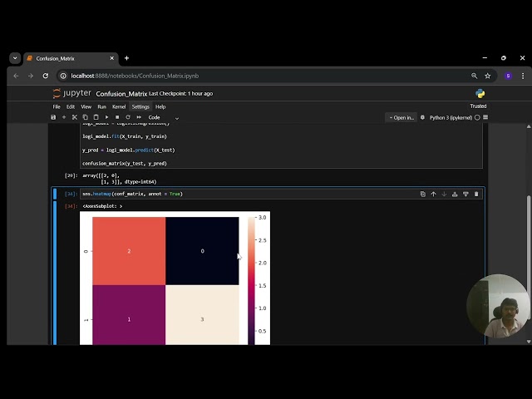Open the File menu
Image resolution: width=532 pixels, height=399 pixels.
57,107
